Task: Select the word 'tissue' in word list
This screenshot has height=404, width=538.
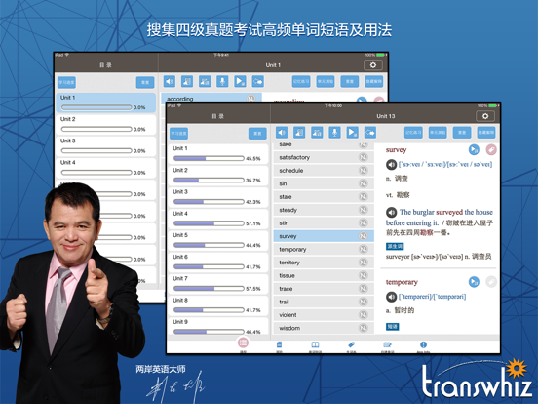Action: pyautogui.click(x=324, y=275)
